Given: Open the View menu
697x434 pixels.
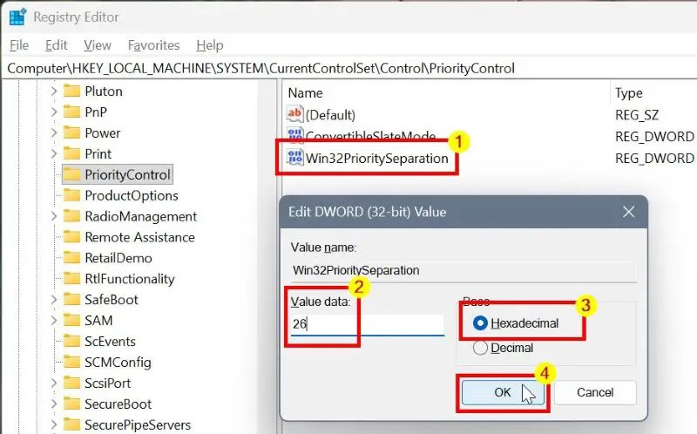Looking at the screenshot, I should coord(98,45).
